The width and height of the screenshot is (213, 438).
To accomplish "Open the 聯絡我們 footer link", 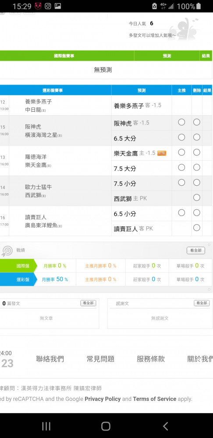I will (50, 359).
